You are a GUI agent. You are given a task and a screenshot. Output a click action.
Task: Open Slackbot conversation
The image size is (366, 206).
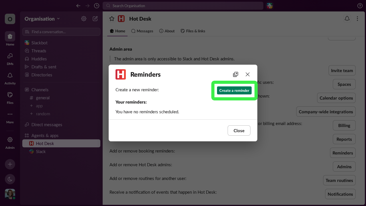(61, 43)
